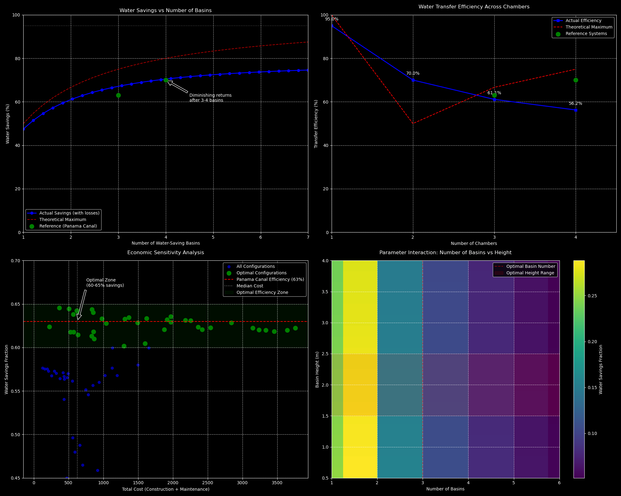
Task: Toggle Actual Savings (with losses) legend entry
Action: tap(32, 213)
